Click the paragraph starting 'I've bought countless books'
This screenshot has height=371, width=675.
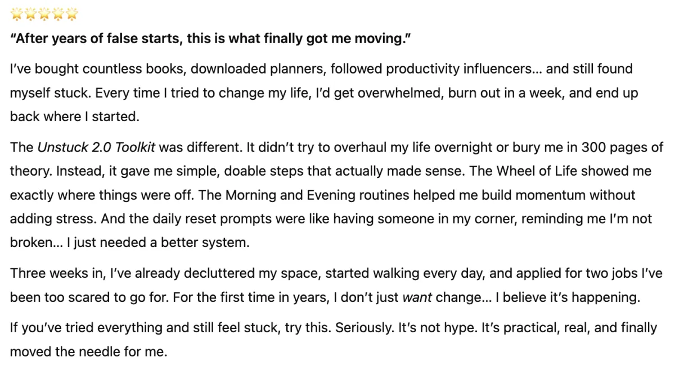coord(324,93)
